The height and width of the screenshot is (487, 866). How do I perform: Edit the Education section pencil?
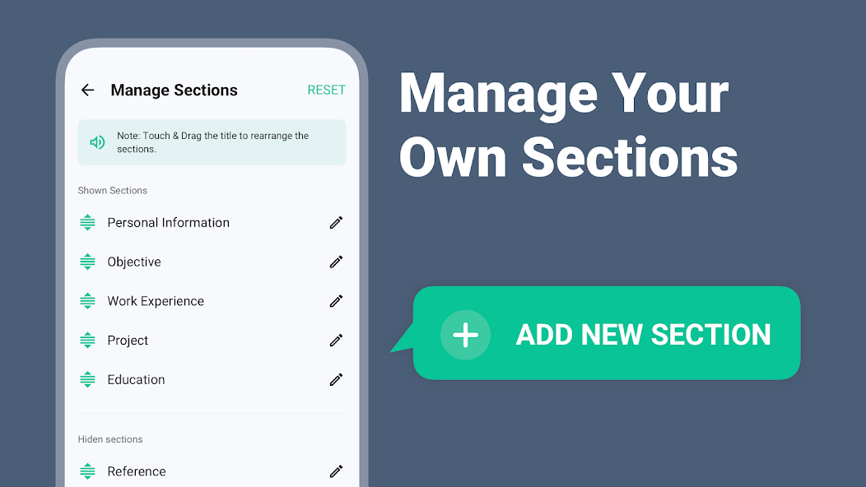337,379
